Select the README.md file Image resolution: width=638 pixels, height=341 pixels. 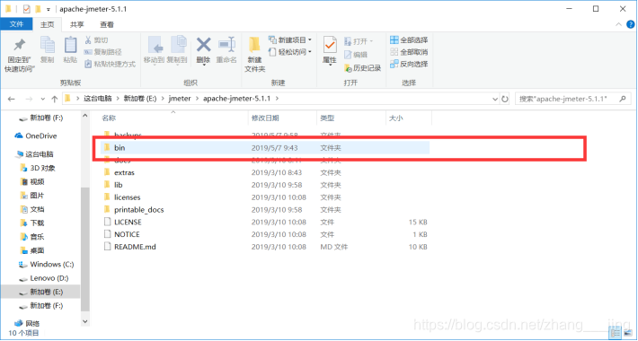click(x=265, y=247)
